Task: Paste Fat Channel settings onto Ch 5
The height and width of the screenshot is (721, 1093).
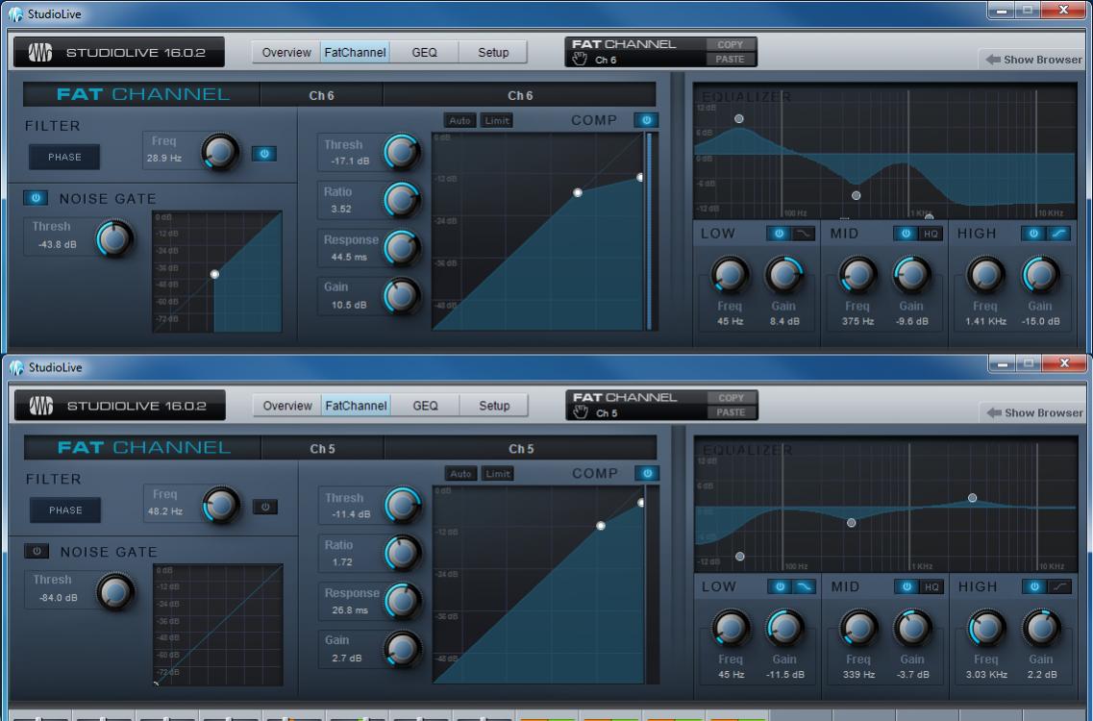Action: pyautogui.click(x=731, y=412)
